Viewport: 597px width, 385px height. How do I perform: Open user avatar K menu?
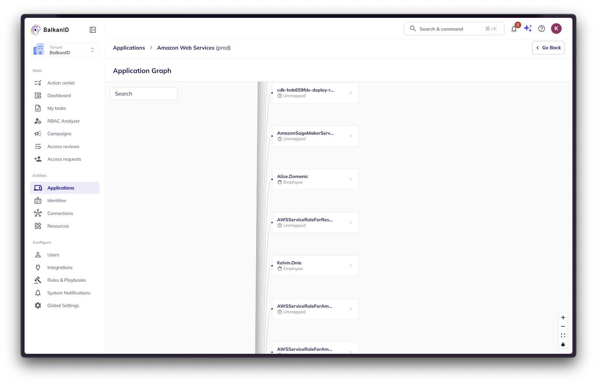[x=556, y=29]
